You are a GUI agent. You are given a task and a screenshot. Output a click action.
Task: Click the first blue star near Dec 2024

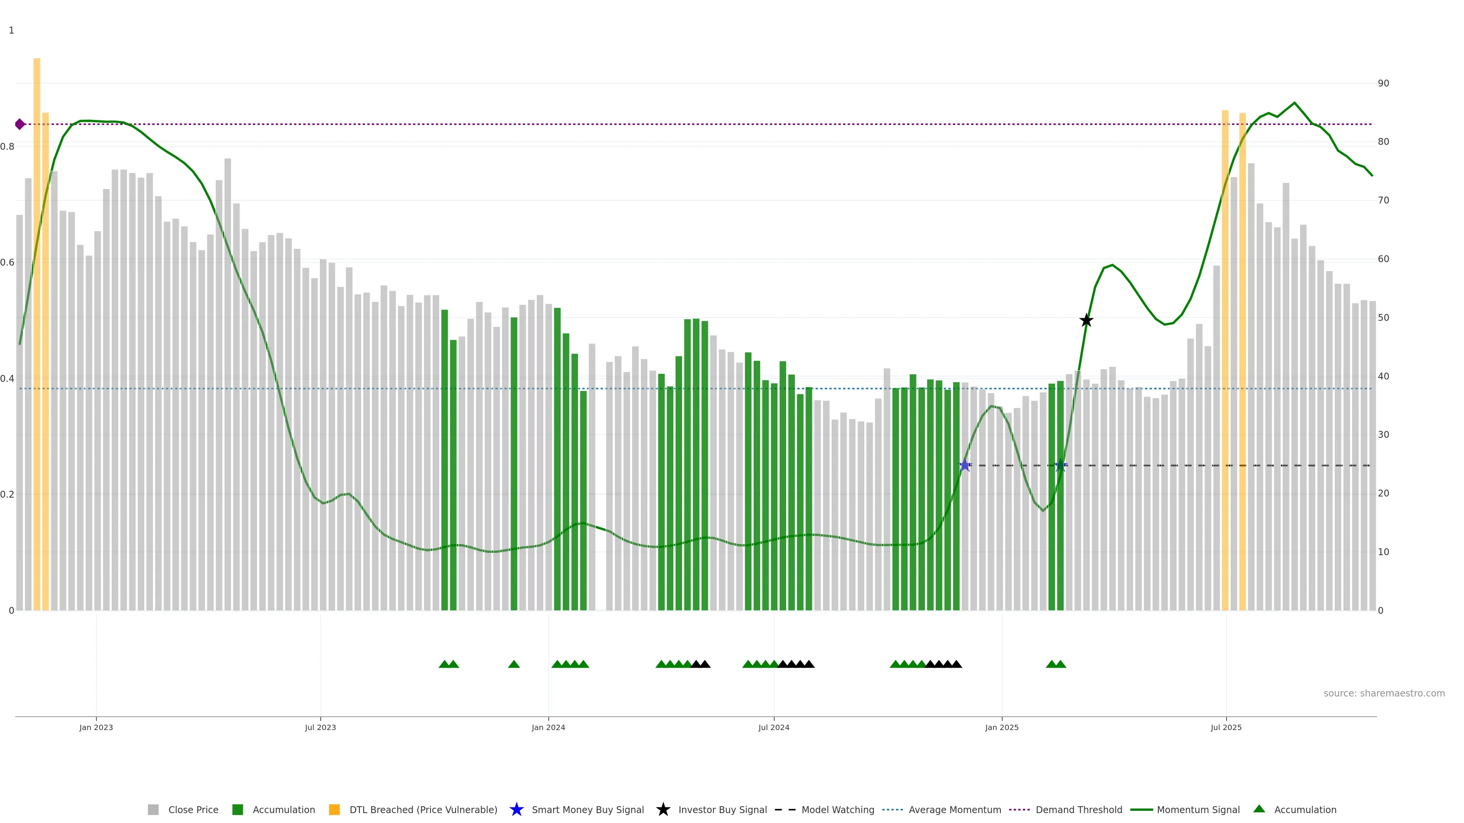tap(965, 465)
